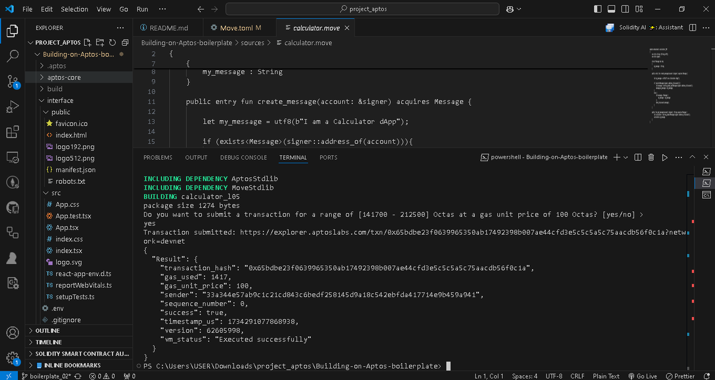715x380 pixels.
Task: Open Run and Debug view
Action: coord(12,107)
